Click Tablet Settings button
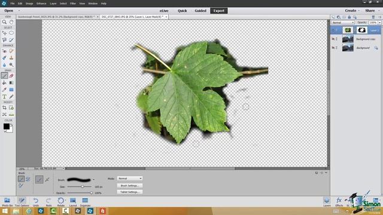Image resolution: width=383 pixels, height=215 pixels. coord(130,192)
